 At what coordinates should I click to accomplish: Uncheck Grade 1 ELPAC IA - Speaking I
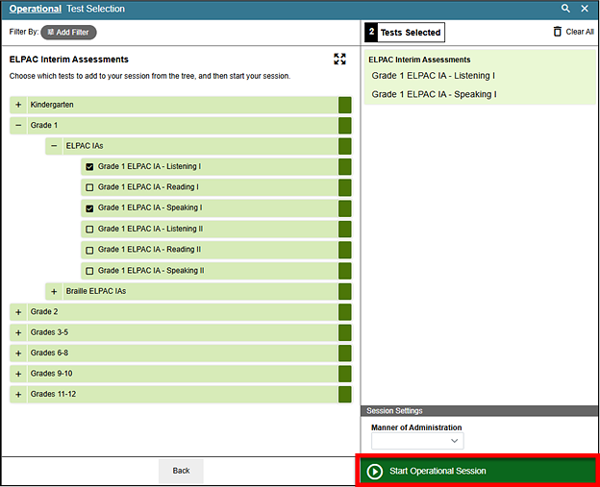[89, 208]
